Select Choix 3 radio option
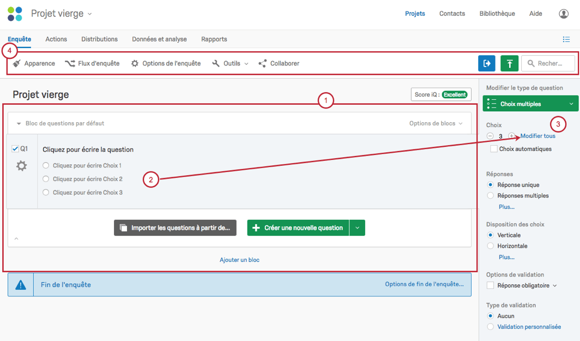 point(46,193)
